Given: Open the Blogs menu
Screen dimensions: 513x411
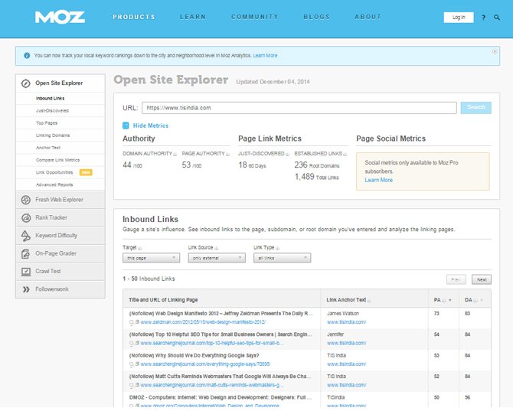Looking at the screenshot, I should pyautogui.click(x=317, y=17).
